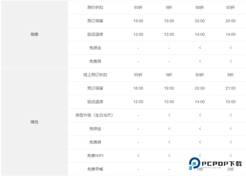Screen dimensions: 246x176
Task: Select the 瑰悦 brand cell
Action: click(x=34, y=122)
